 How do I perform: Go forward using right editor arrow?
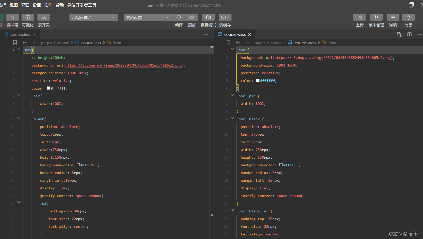coord(247,42)
